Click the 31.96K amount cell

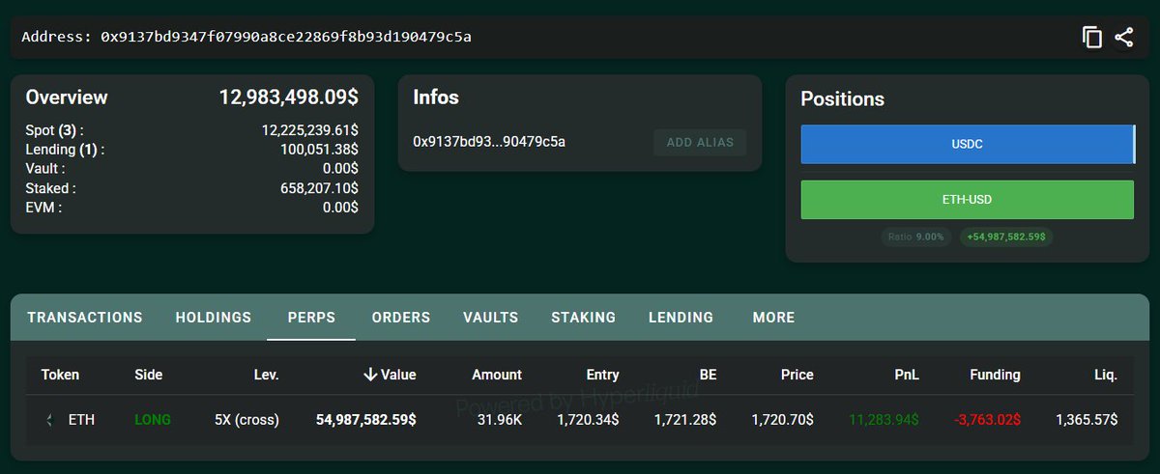500,420
